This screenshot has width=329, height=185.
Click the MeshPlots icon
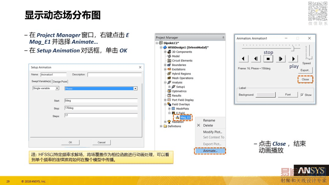coord(173,109)
